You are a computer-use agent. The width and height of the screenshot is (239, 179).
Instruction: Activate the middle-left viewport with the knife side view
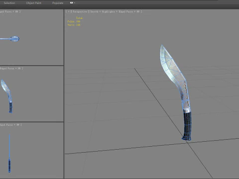pyautogui.click(x=31, y=94)
